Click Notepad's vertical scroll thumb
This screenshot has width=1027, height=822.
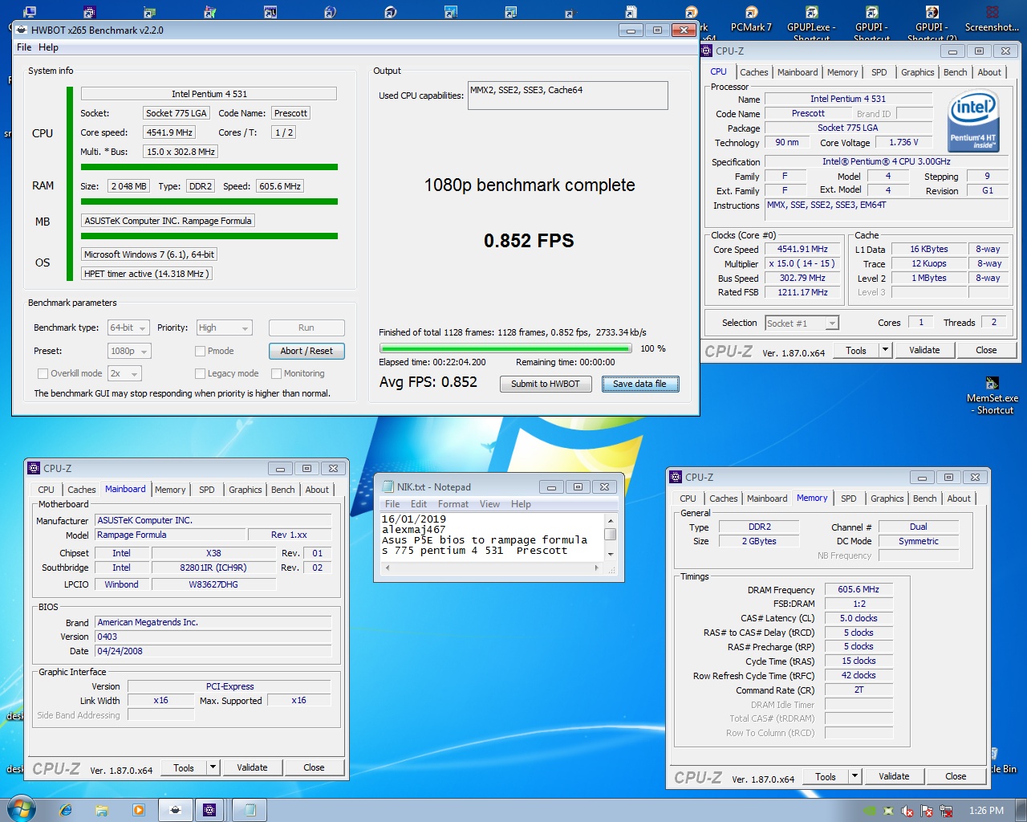pyautogui.click(x=610, y=535)
